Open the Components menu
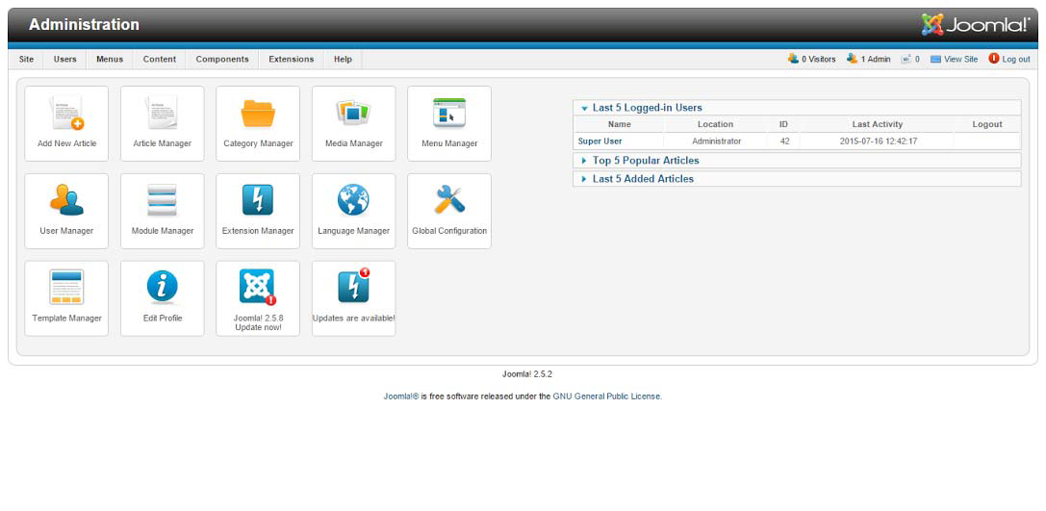Viewport: 1046px width, 511px height. pos(223,60)
